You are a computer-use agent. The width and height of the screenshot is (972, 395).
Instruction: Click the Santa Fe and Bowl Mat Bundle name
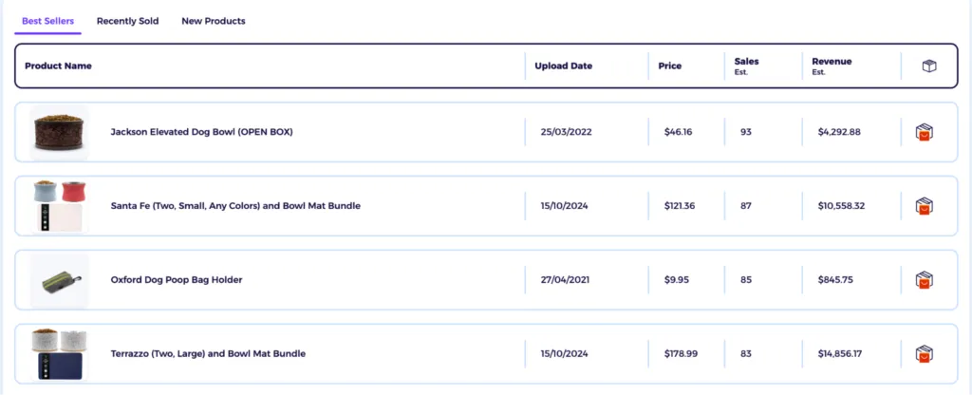click(x=235, y=206)
